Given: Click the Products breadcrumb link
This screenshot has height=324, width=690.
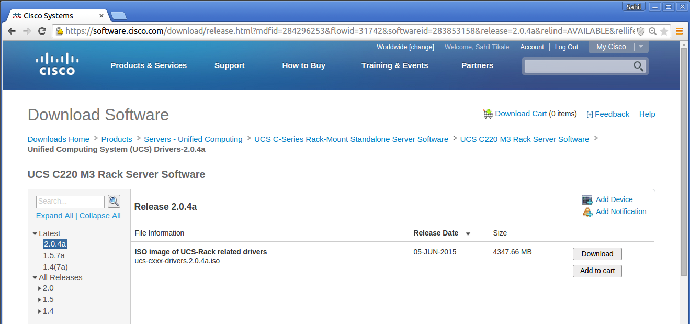Looking at the screenshot, I should coord(117,139).
